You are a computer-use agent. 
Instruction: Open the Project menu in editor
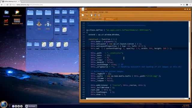click(86, 12)
